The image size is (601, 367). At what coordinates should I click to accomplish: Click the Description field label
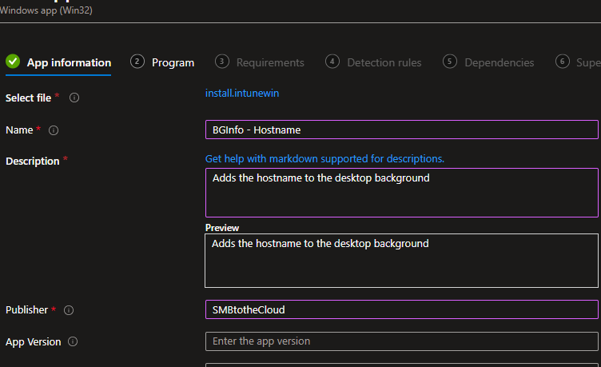[32, 161]
